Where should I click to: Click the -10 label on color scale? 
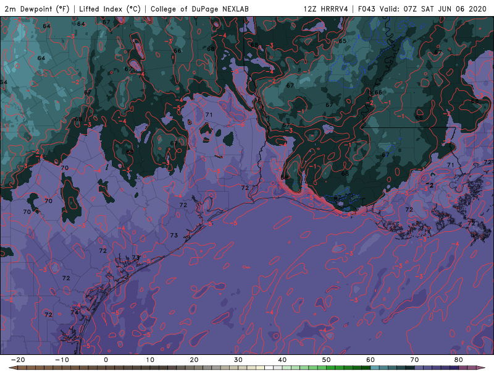tap(62, 360)
